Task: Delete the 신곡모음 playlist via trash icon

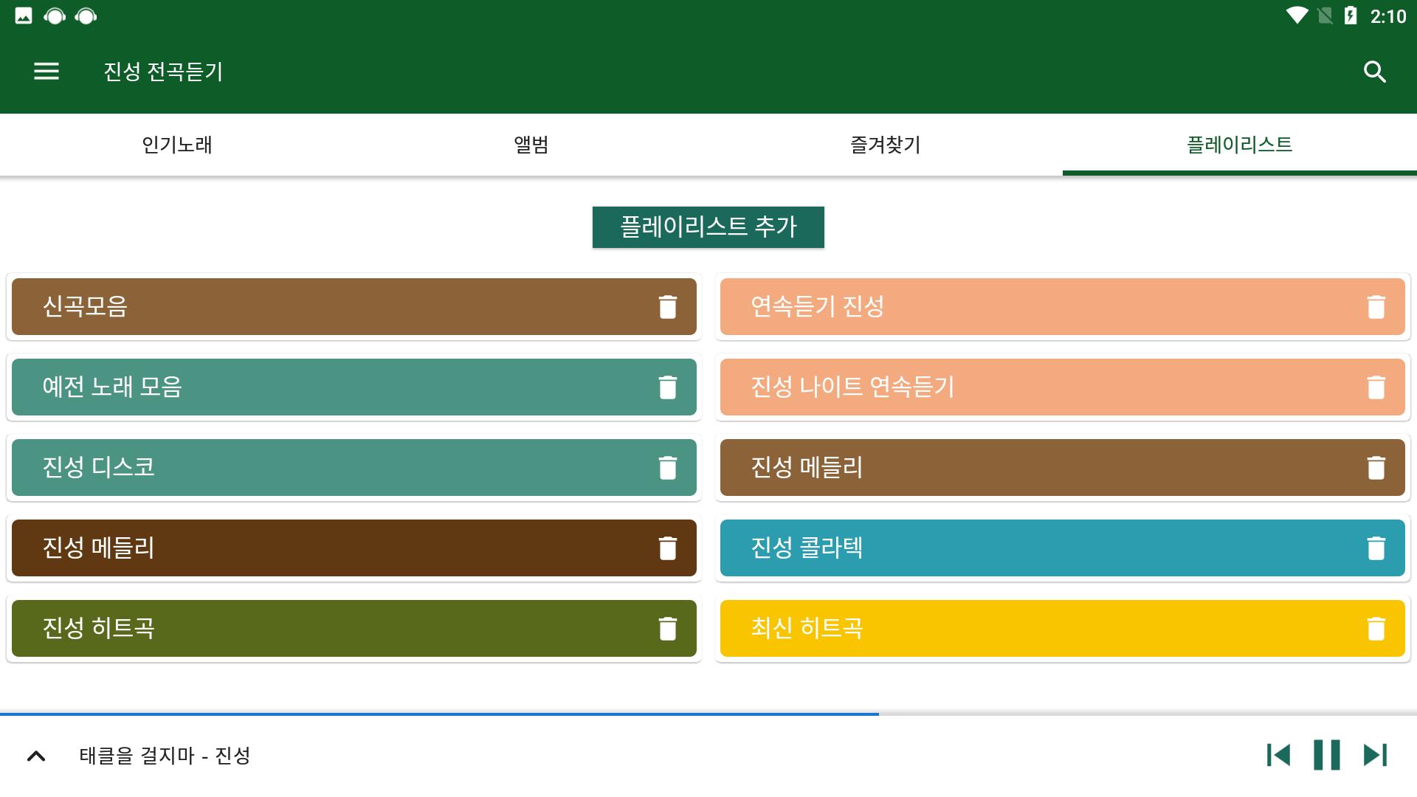Action: [x=667, y=307]
